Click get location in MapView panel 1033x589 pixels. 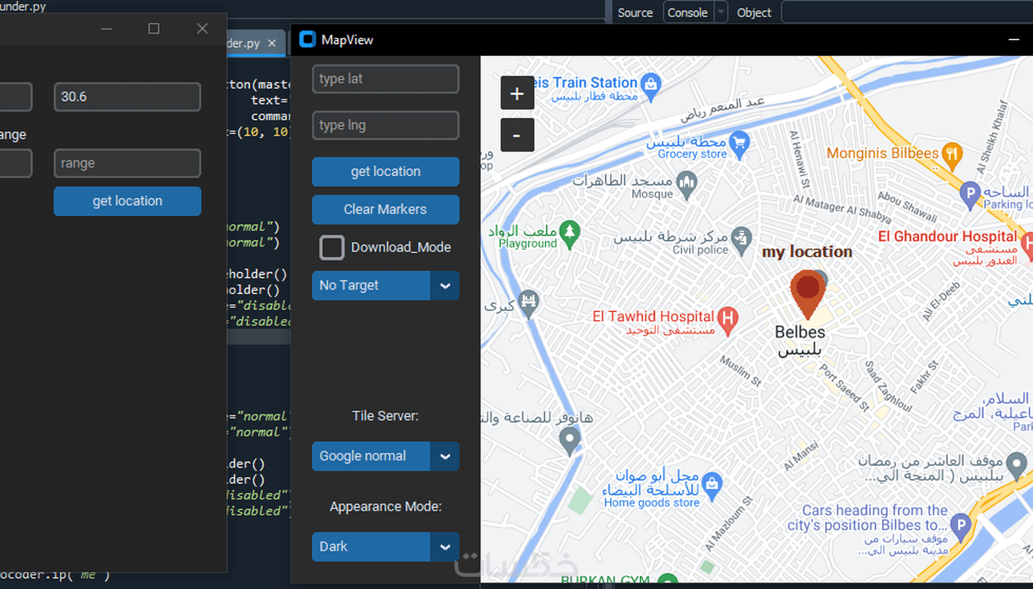tap(386, 172)
